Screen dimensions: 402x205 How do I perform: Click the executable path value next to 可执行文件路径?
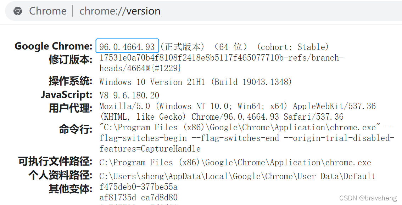(x=235, y=163)
